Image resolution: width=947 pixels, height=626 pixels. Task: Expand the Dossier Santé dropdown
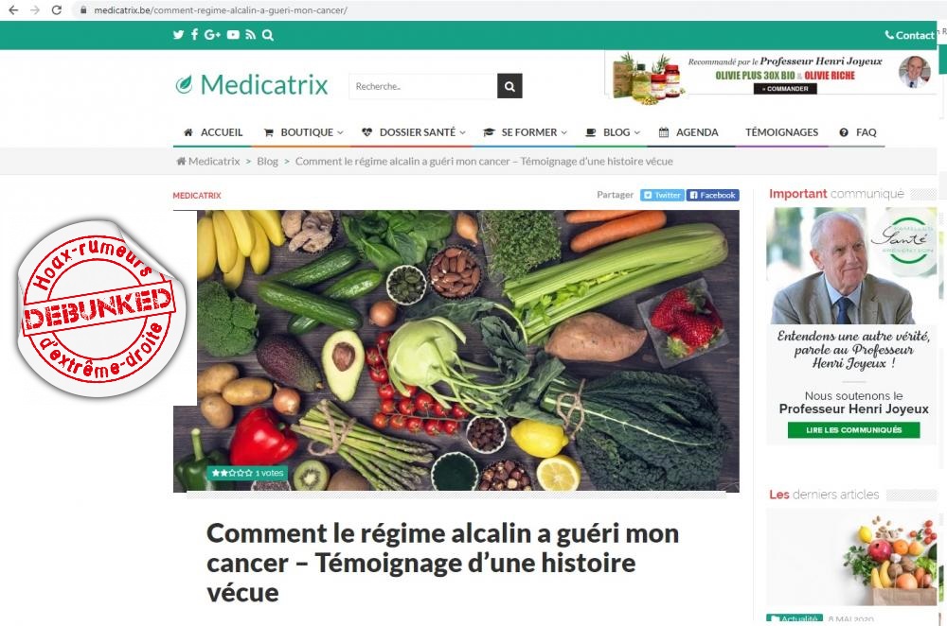[x=414, y=132]
